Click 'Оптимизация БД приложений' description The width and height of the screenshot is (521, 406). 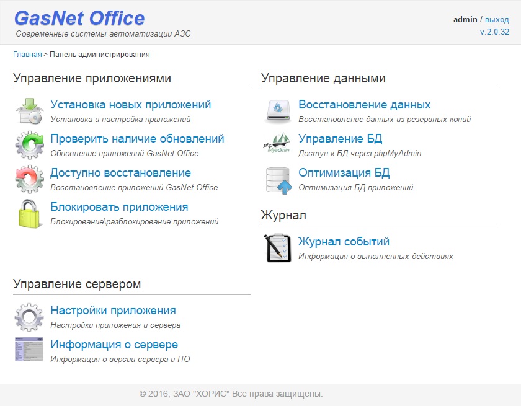coord(355,188)
